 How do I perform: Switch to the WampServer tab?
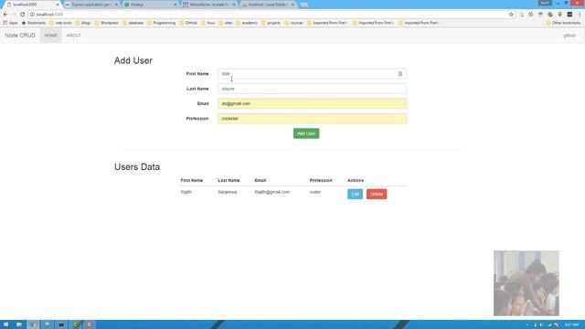click(209, 5)
